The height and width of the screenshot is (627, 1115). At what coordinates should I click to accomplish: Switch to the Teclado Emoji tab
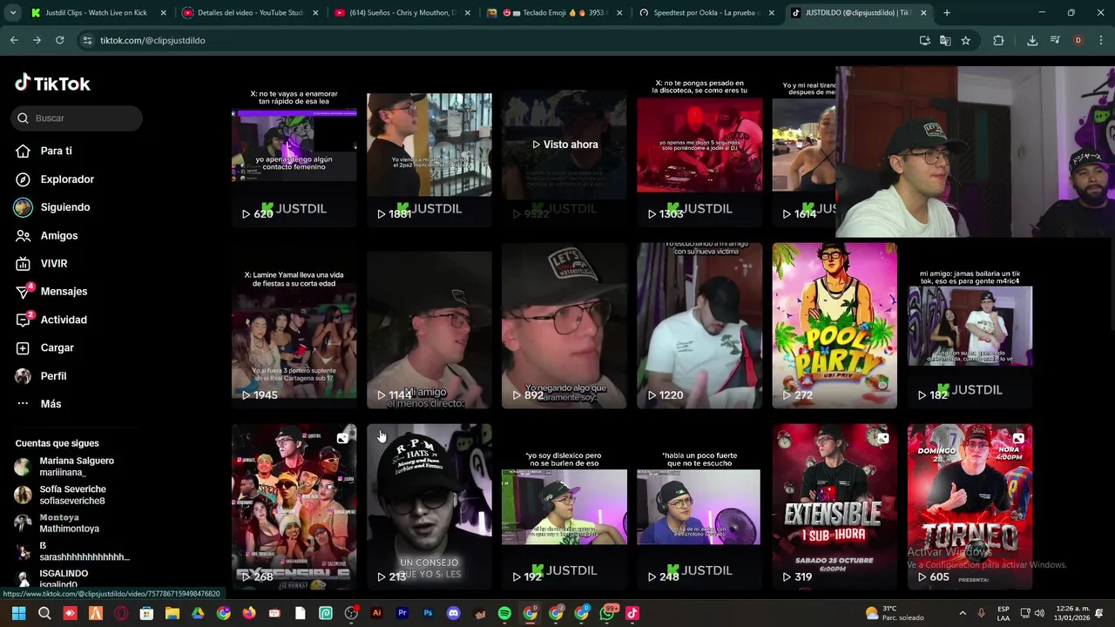[x=555, y=13]
